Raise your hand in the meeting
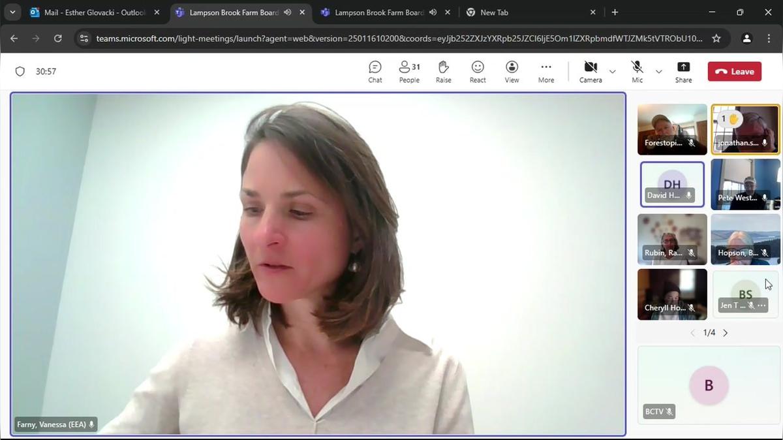 click(x=444, y=72)
